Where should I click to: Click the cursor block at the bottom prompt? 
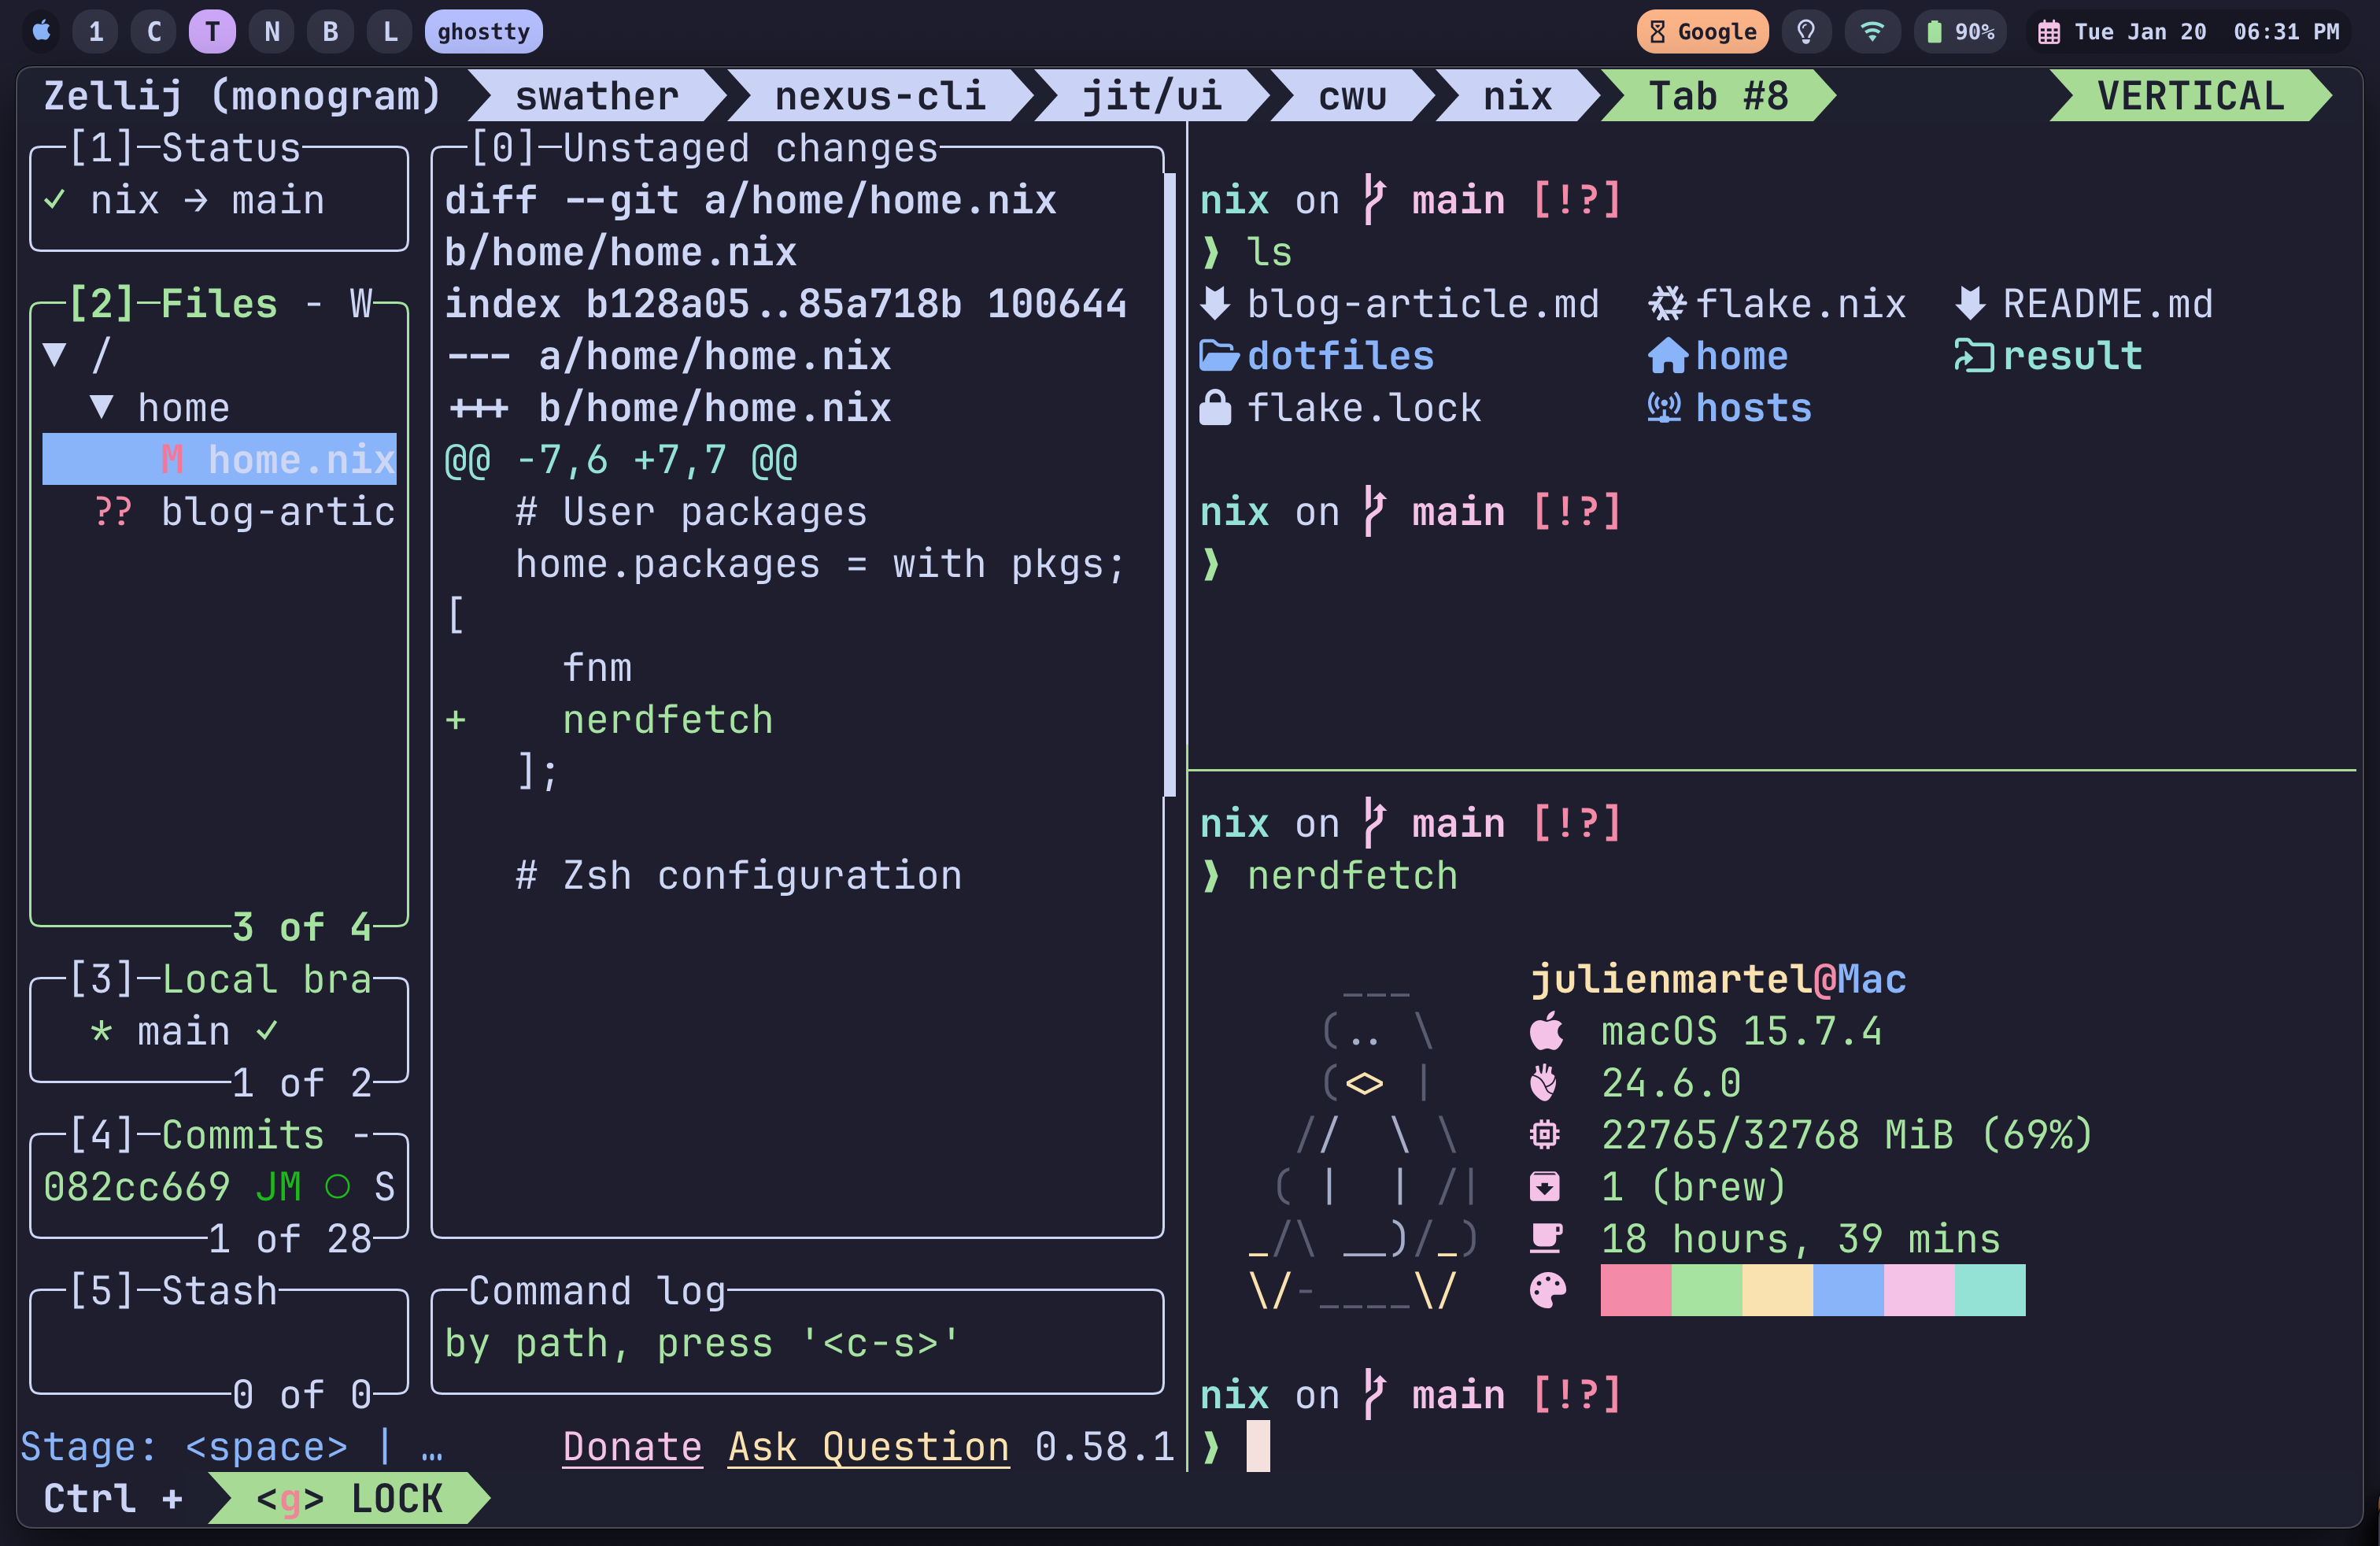(x=1258, y=1447)
